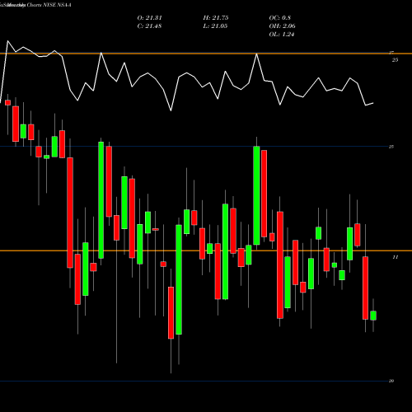Select the high price reading H: 21.75
Screen dimensions: 412x412
coord(216,18)
